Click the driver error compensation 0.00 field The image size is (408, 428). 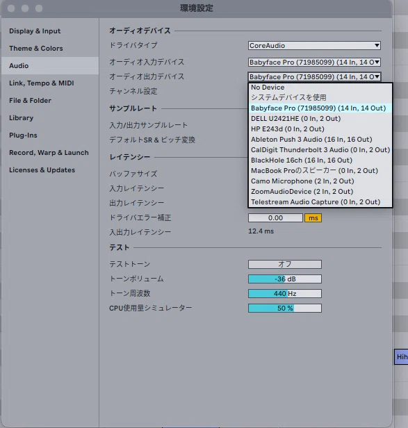point(275,218)
